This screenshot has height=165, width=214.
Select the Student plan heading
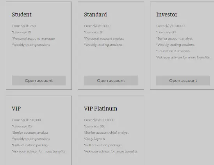(x=22, y=15)
